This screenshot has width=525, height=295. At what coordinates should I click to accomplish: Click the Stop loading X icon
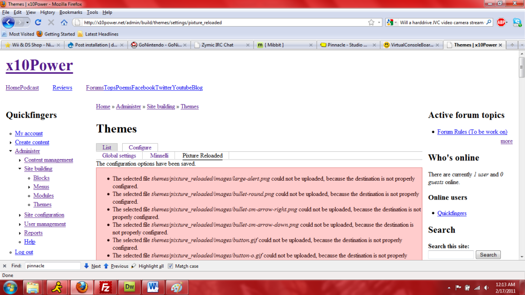51,23
